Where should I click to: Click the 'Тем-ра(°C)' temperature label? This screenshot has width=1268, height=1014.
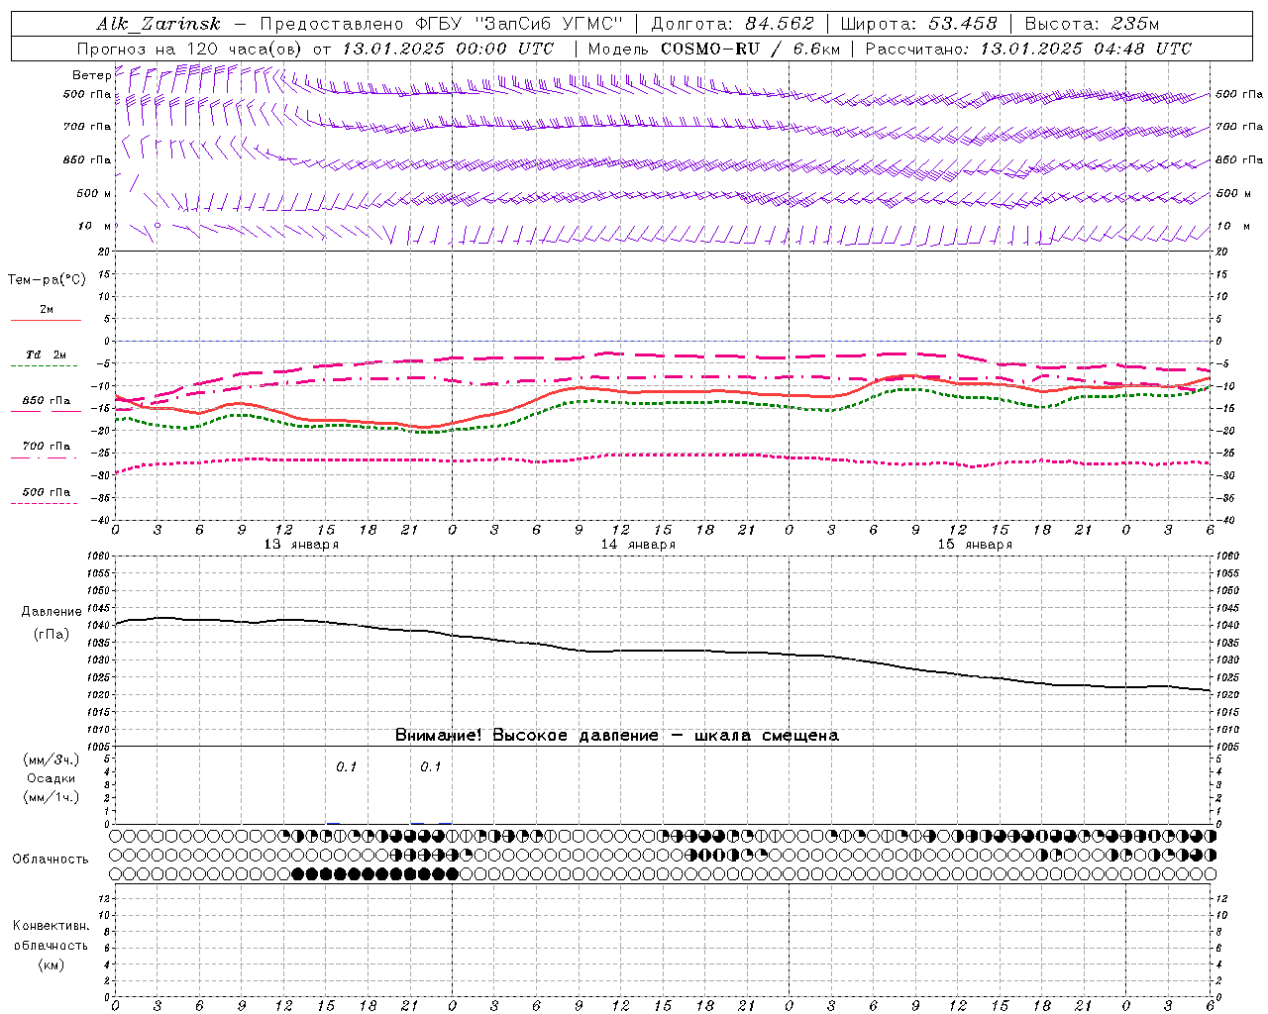[x=47, y=280]
